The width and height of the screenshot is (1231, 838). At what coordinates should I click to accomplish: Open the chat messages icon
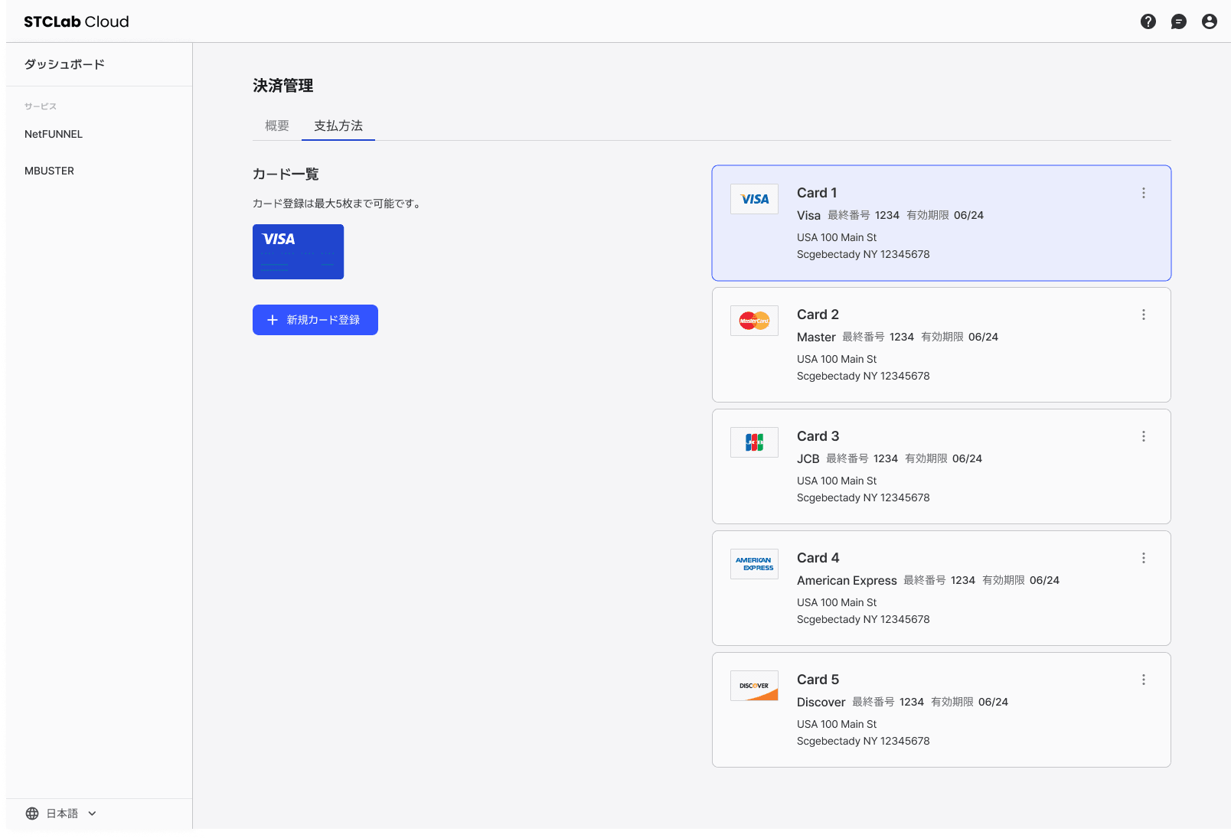click(1178, 21)
